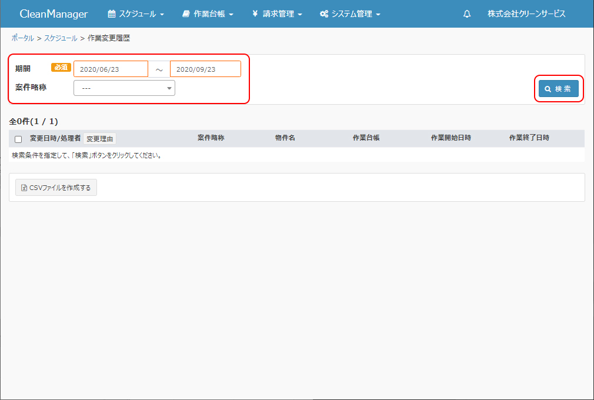Click the notification bell icon
This screenshot has width=594, height=400.
pos(467,14)
